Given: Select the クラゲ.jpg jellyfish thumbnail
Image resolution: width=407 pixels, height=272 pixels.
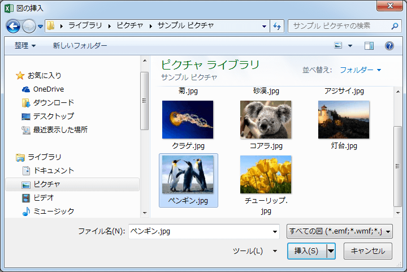Looking at the screenshot, I should (188, 120).
